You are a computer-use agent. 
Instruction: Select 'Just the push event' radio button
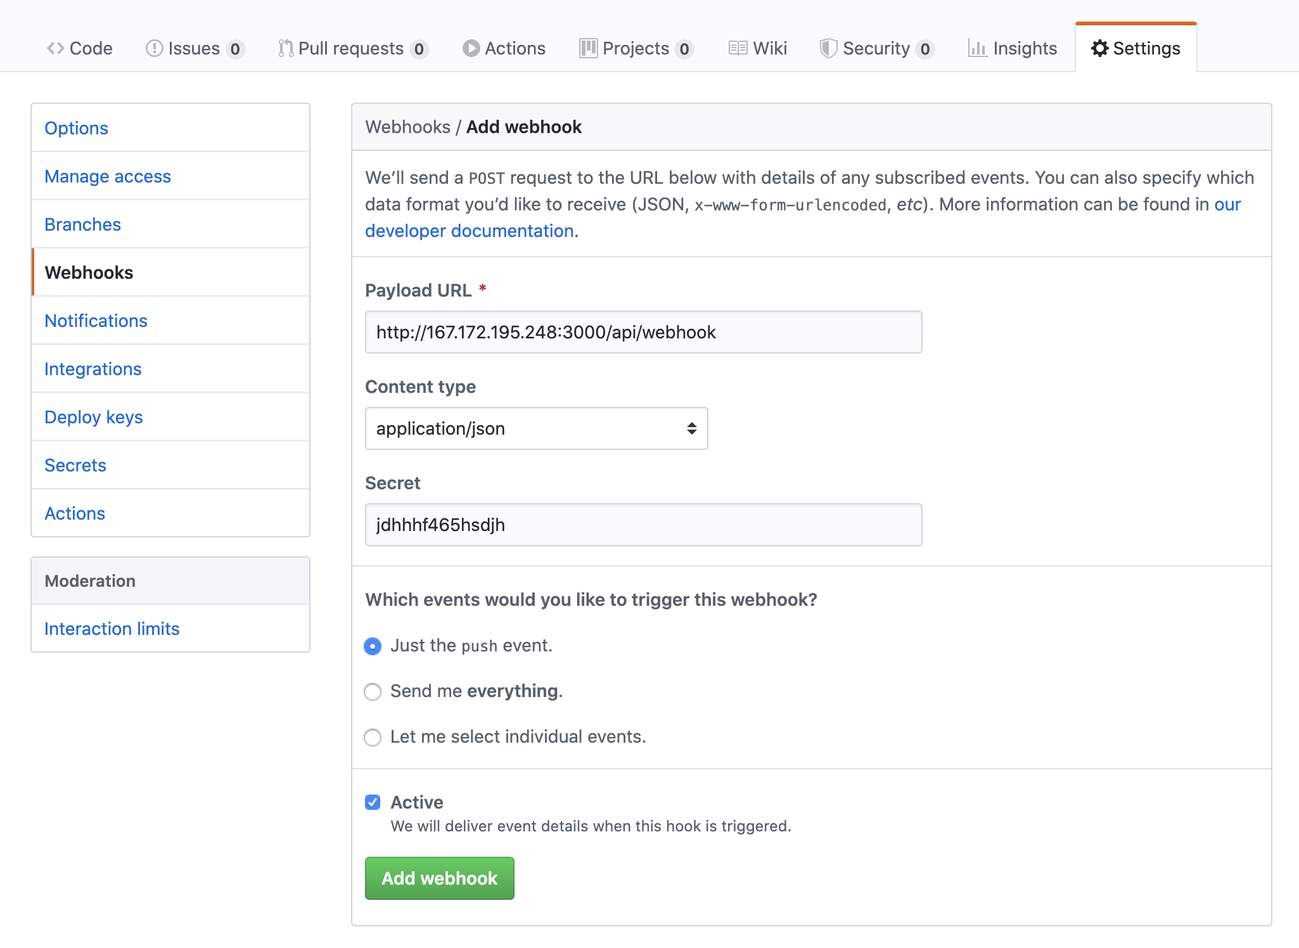click(x=373, y=646)
